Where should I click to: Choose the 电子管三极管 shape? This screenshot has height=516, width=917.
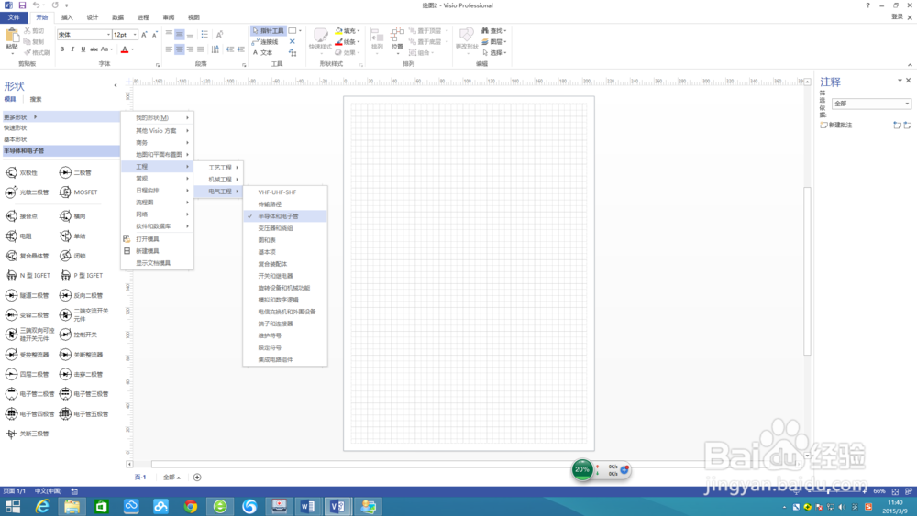[x=84, y=394]
